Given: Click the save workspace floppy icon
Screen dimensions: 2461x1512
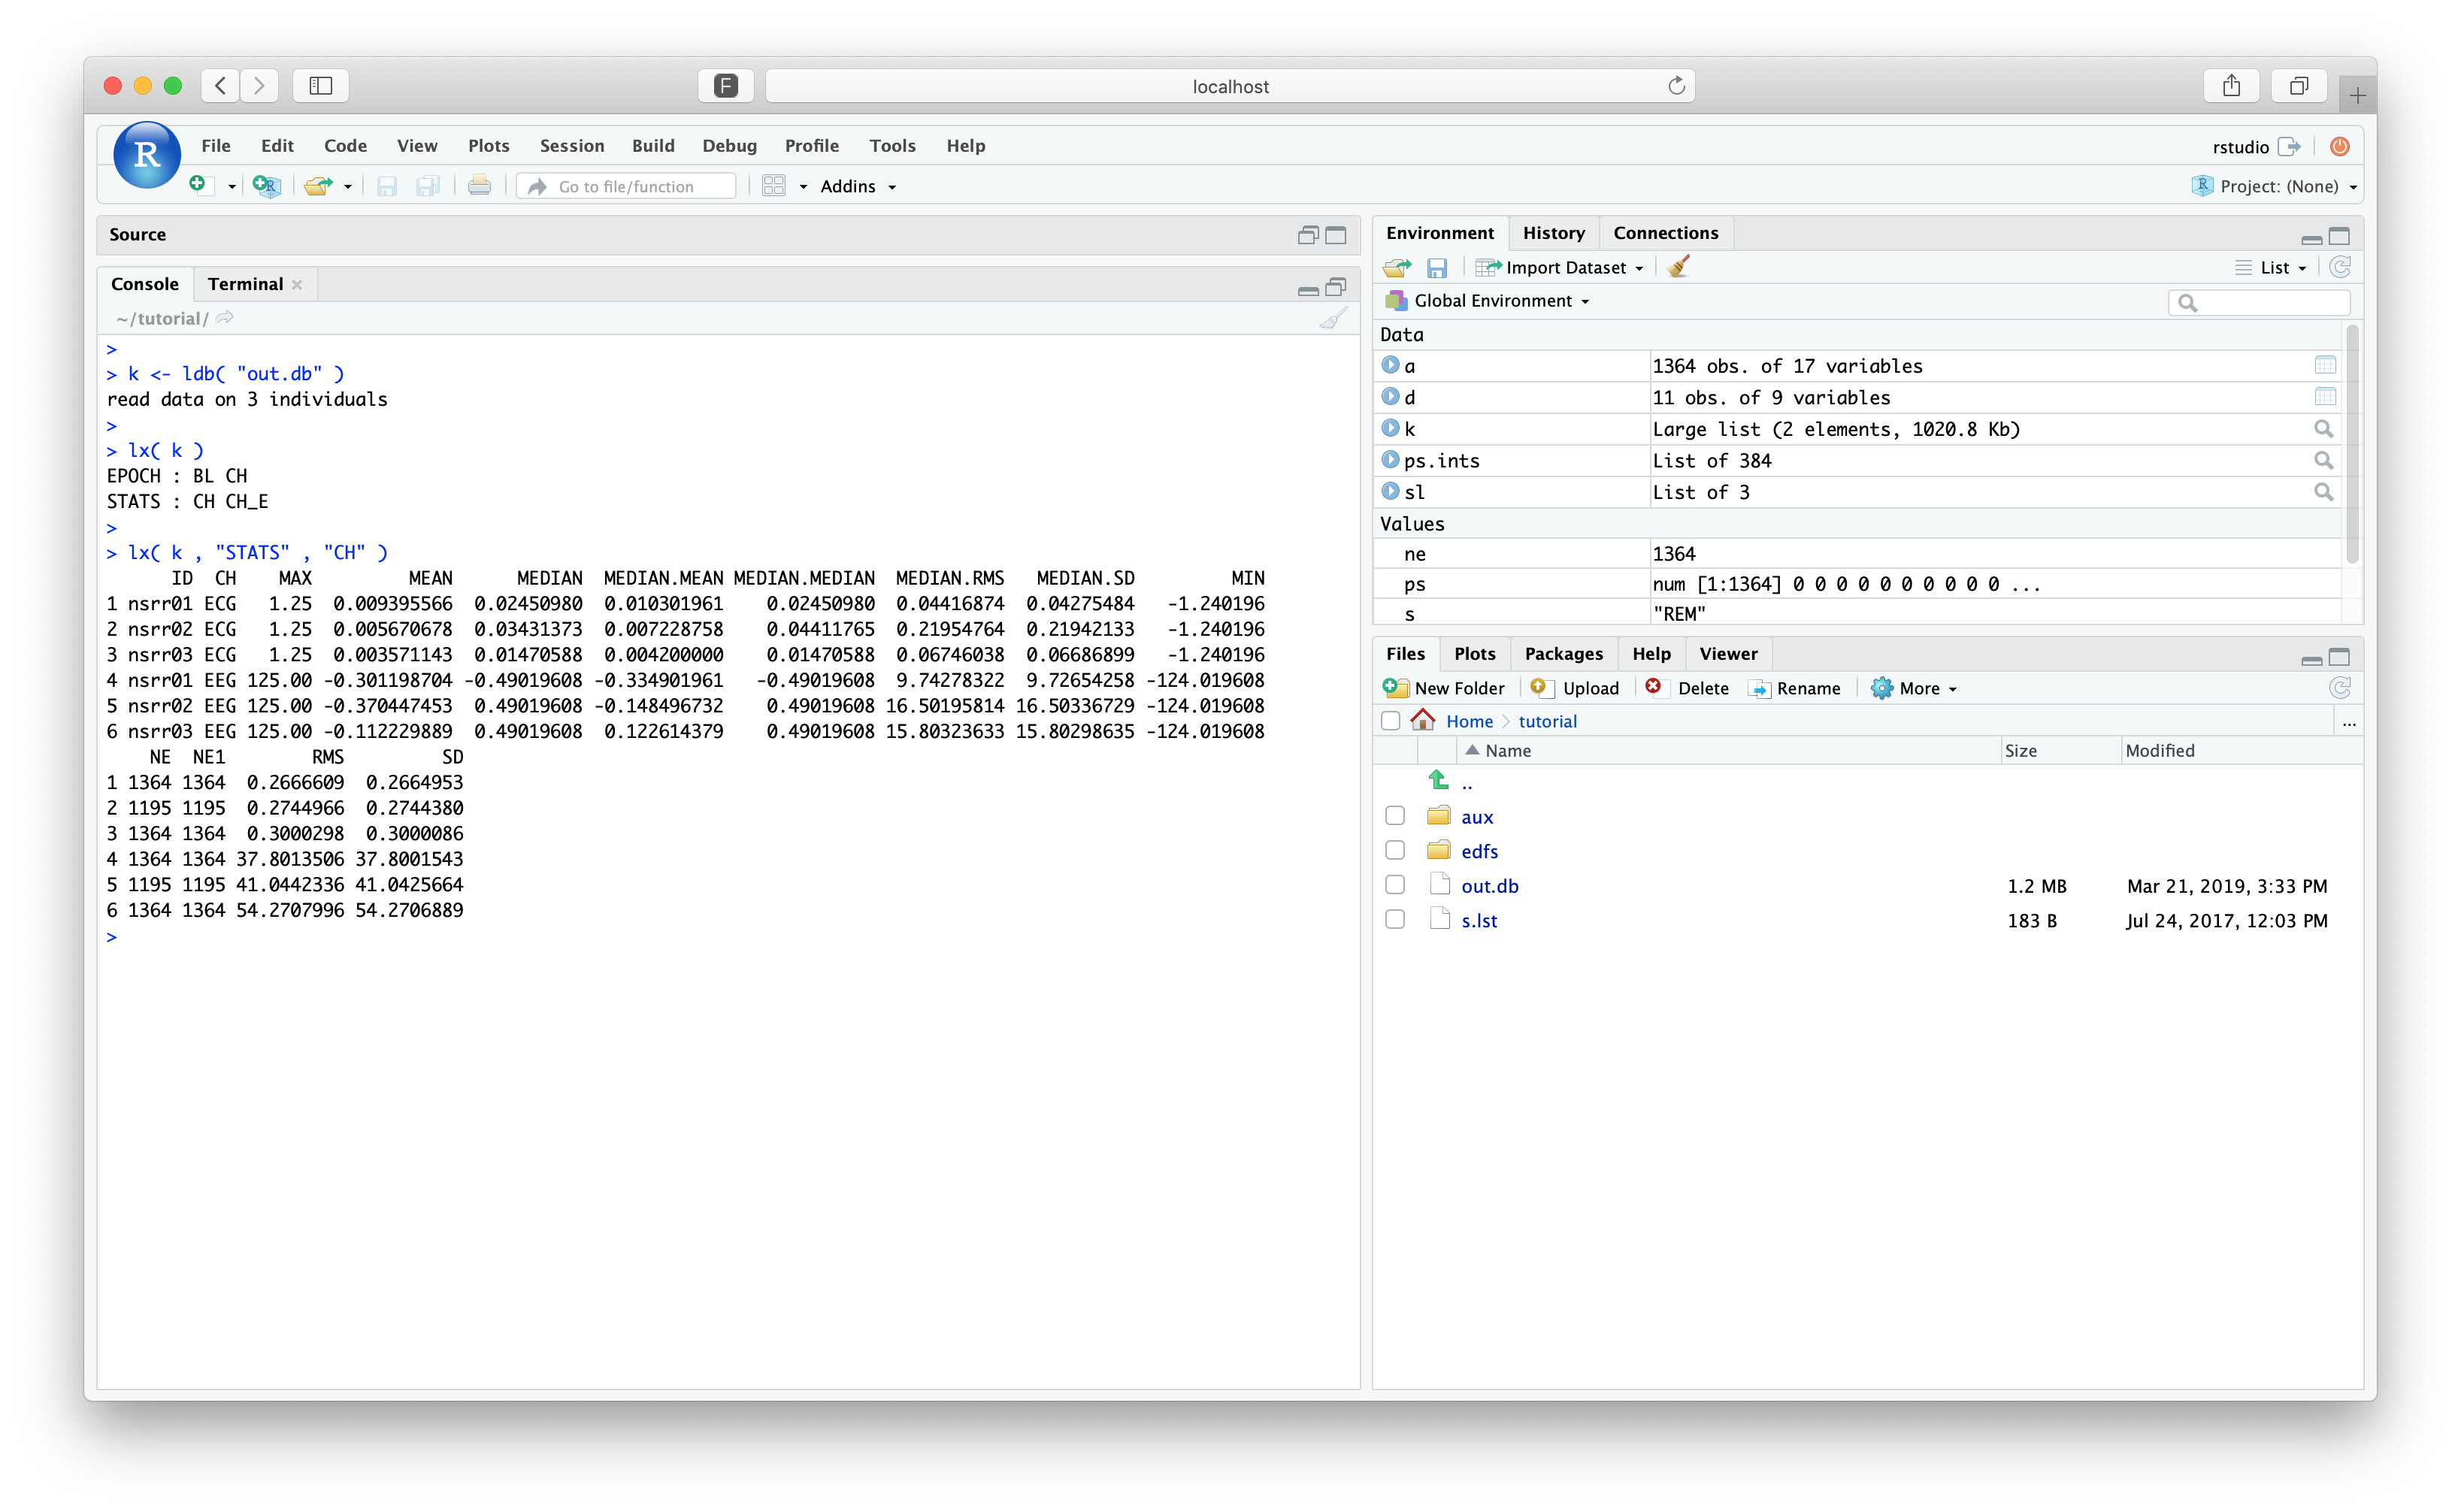Looking at the screenshot, I should coord(1437,268).
